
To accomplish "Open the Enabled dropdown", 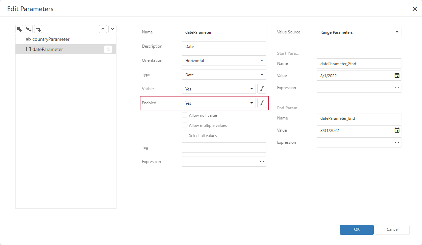I will pyautogui.click(x=219, y=103).
